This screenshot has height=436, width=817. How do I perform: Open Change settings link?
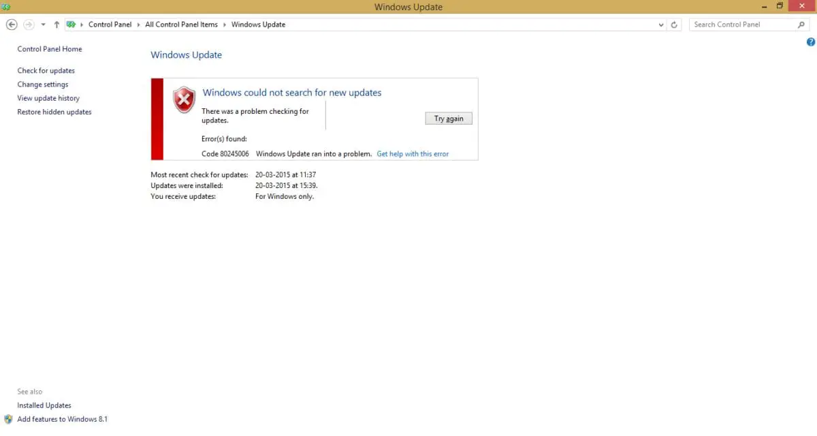pyautogui.click(x=43, y=84)
